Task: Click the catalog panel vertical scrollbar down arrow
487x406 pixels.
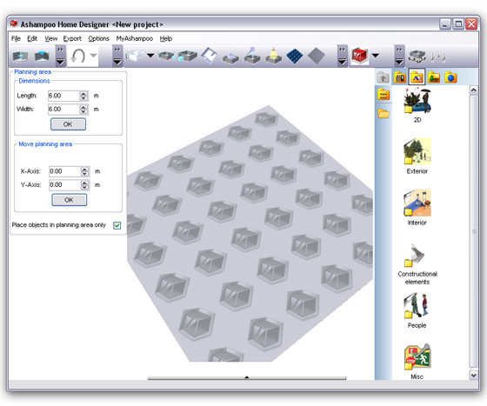Action: (x=473, y=375)
